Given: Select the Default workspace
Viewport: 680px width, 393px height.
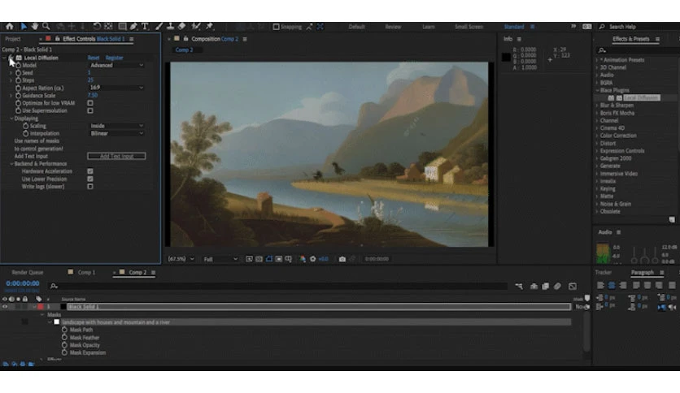Looking at the screenshot, I should (x=356, y=27).
